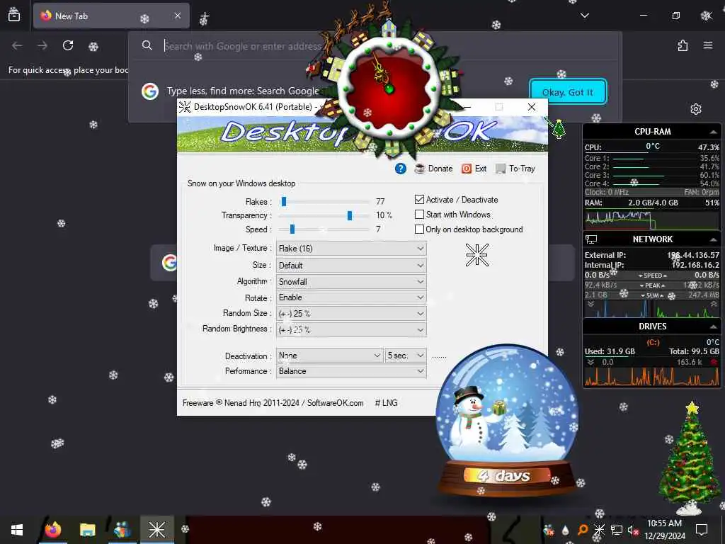Click the orange magnifier tray icon
Viewport: 725px width, 544px height.
click(x=583, y=530)
